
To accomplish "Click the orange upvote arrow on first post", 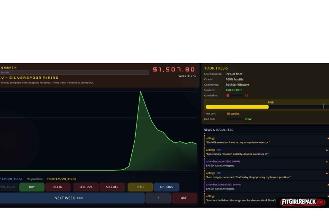I will click(328, 139).
